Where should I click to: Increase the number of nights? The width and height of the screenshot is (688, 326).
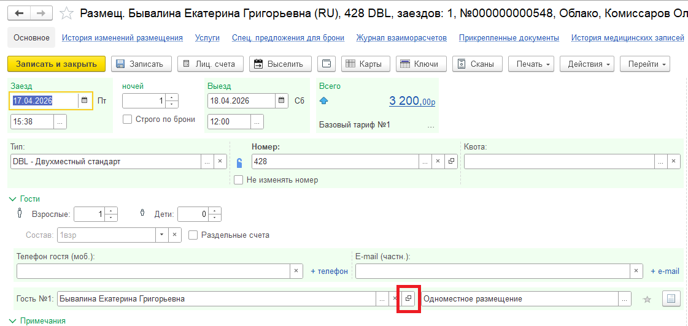pyautogui.click(x=172, y=97)
